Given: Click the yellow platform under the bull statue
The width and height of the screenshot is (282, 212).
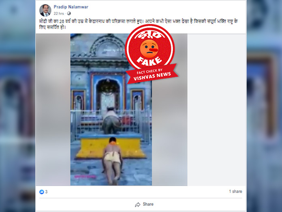Looking at the screenshot, I should click(111, 146).
